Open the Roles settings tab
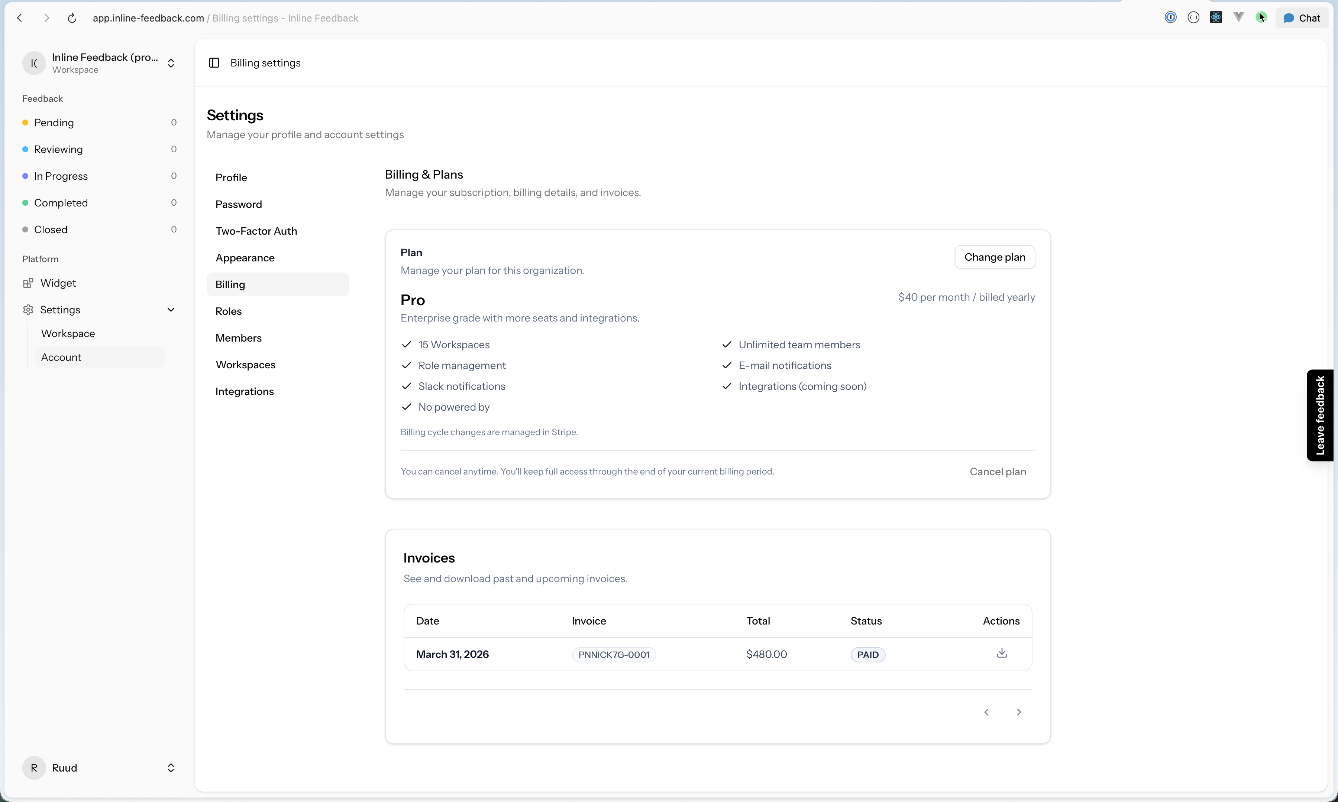This screenshot has height=802, width=1338. tap(278, 311)
